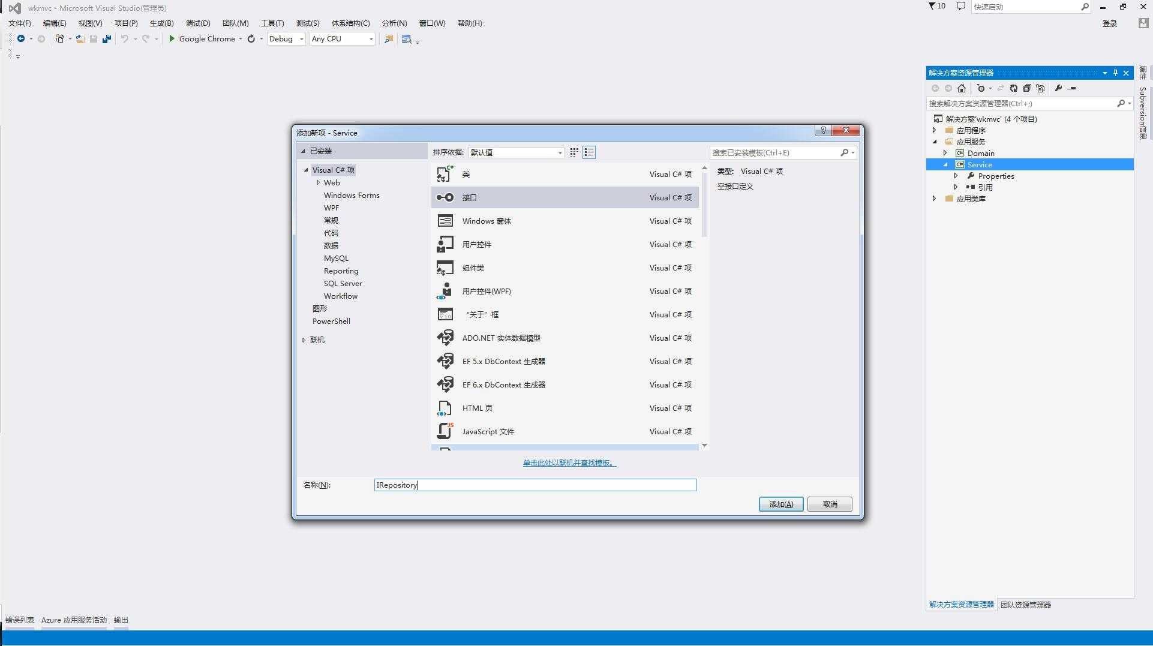Click the browser refresh icon in toolbar
Image resolution: width=1153 pixels, height=646 pixels.
point(251,38)
